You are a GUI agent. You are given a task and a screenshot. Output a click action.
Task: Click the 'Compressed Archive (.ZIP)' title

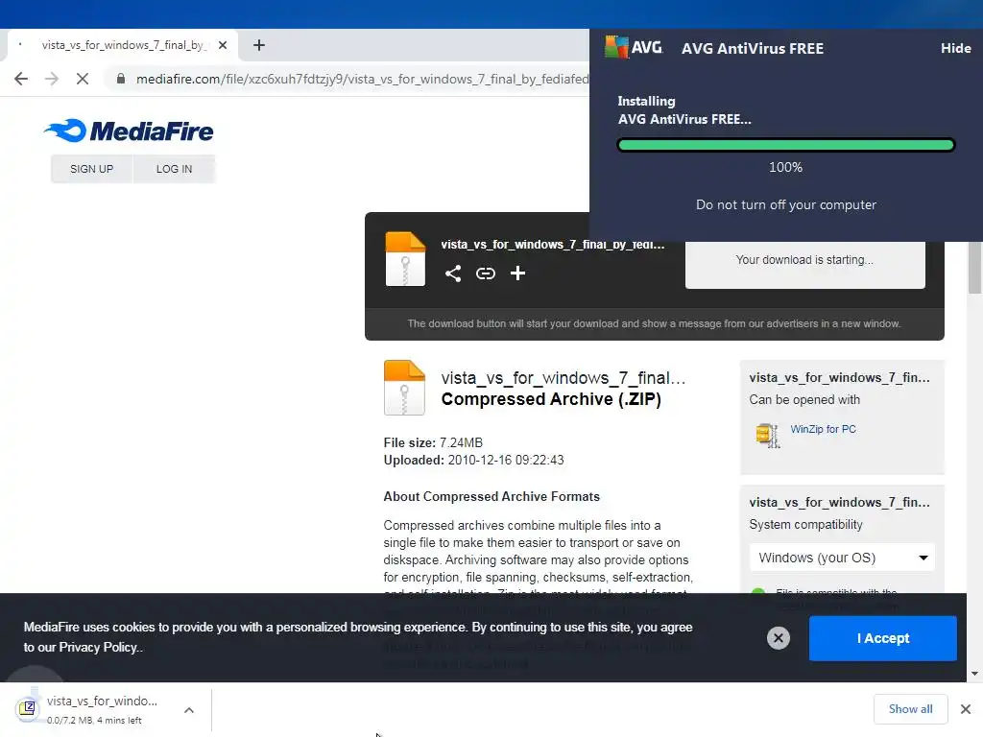[551, 400]
